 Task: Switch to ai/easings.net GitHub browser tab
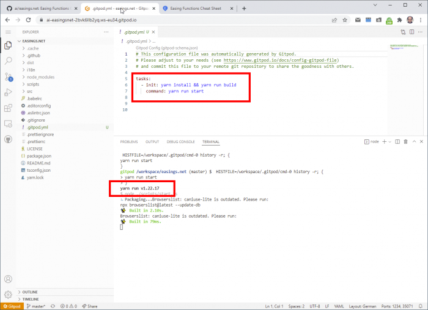[42, 9]
